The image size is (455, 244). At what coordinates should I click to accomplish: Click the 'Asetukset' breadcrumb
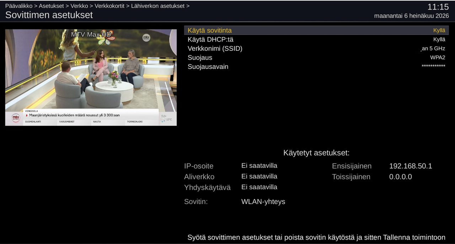pyautogui.click(x=51, y=6)
